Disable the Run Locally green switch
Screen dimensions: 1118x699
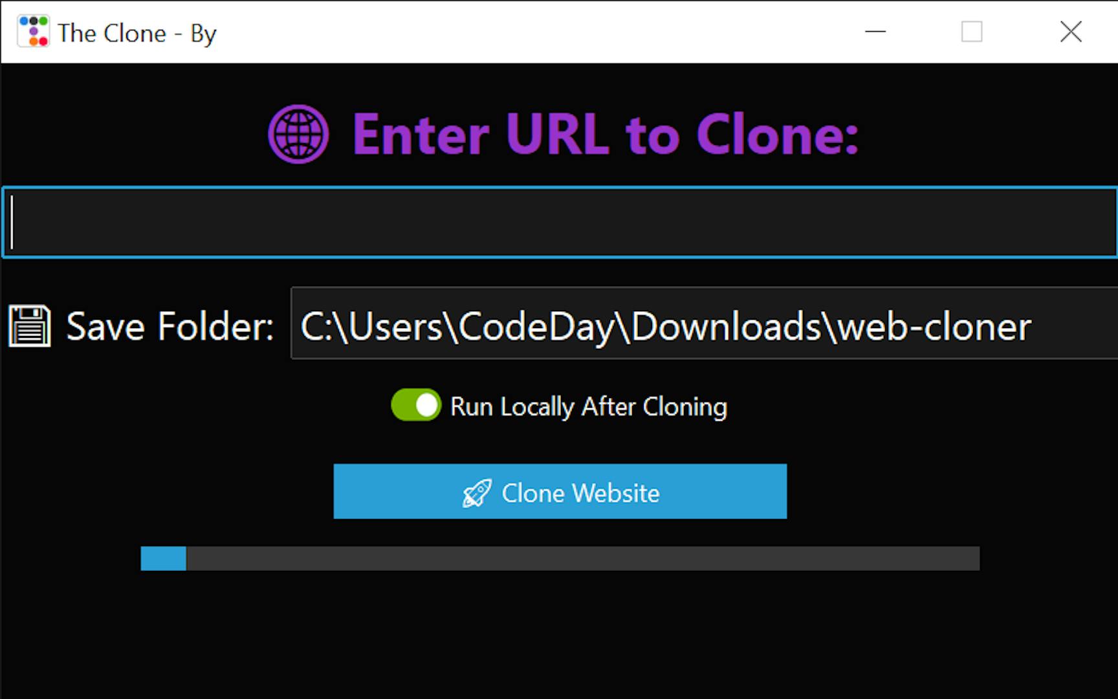pos(416,405)
